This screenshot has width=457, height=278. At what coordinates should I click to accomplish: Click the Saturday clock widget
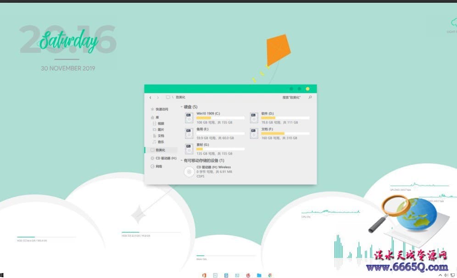pos(68,40)
